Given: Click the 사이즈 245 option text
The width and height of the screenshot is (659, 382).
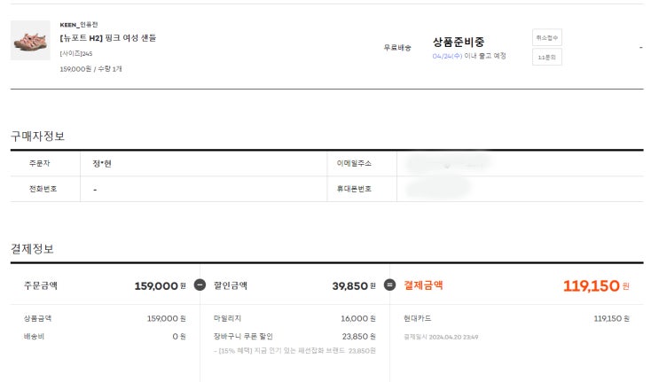Looking at the screenshot, I should click(76, 53).
